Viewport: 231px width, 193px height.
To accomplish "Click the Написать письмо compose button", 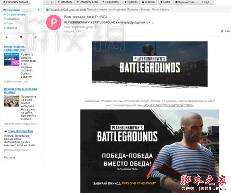I will click(16, 2).
